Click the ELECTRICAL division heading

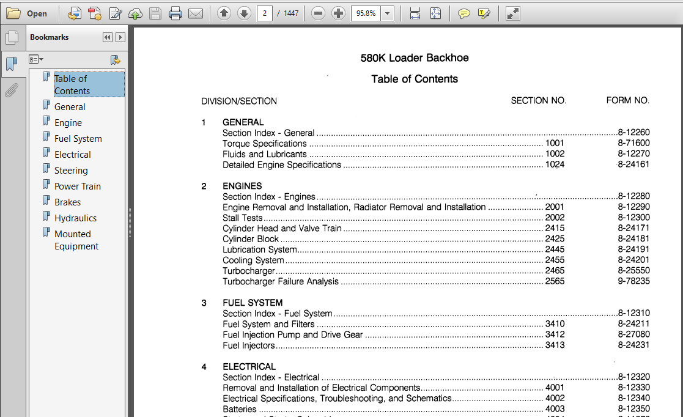pos(249,366)
